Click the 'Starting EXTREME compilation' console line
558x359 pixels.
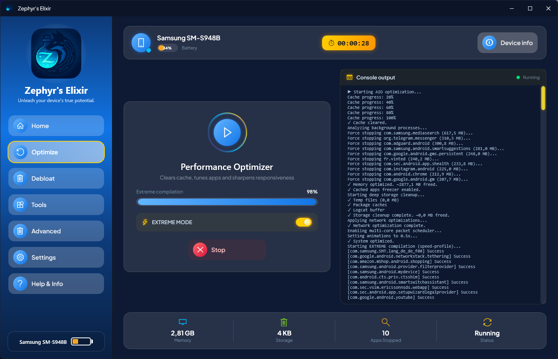tap(404, 247)
